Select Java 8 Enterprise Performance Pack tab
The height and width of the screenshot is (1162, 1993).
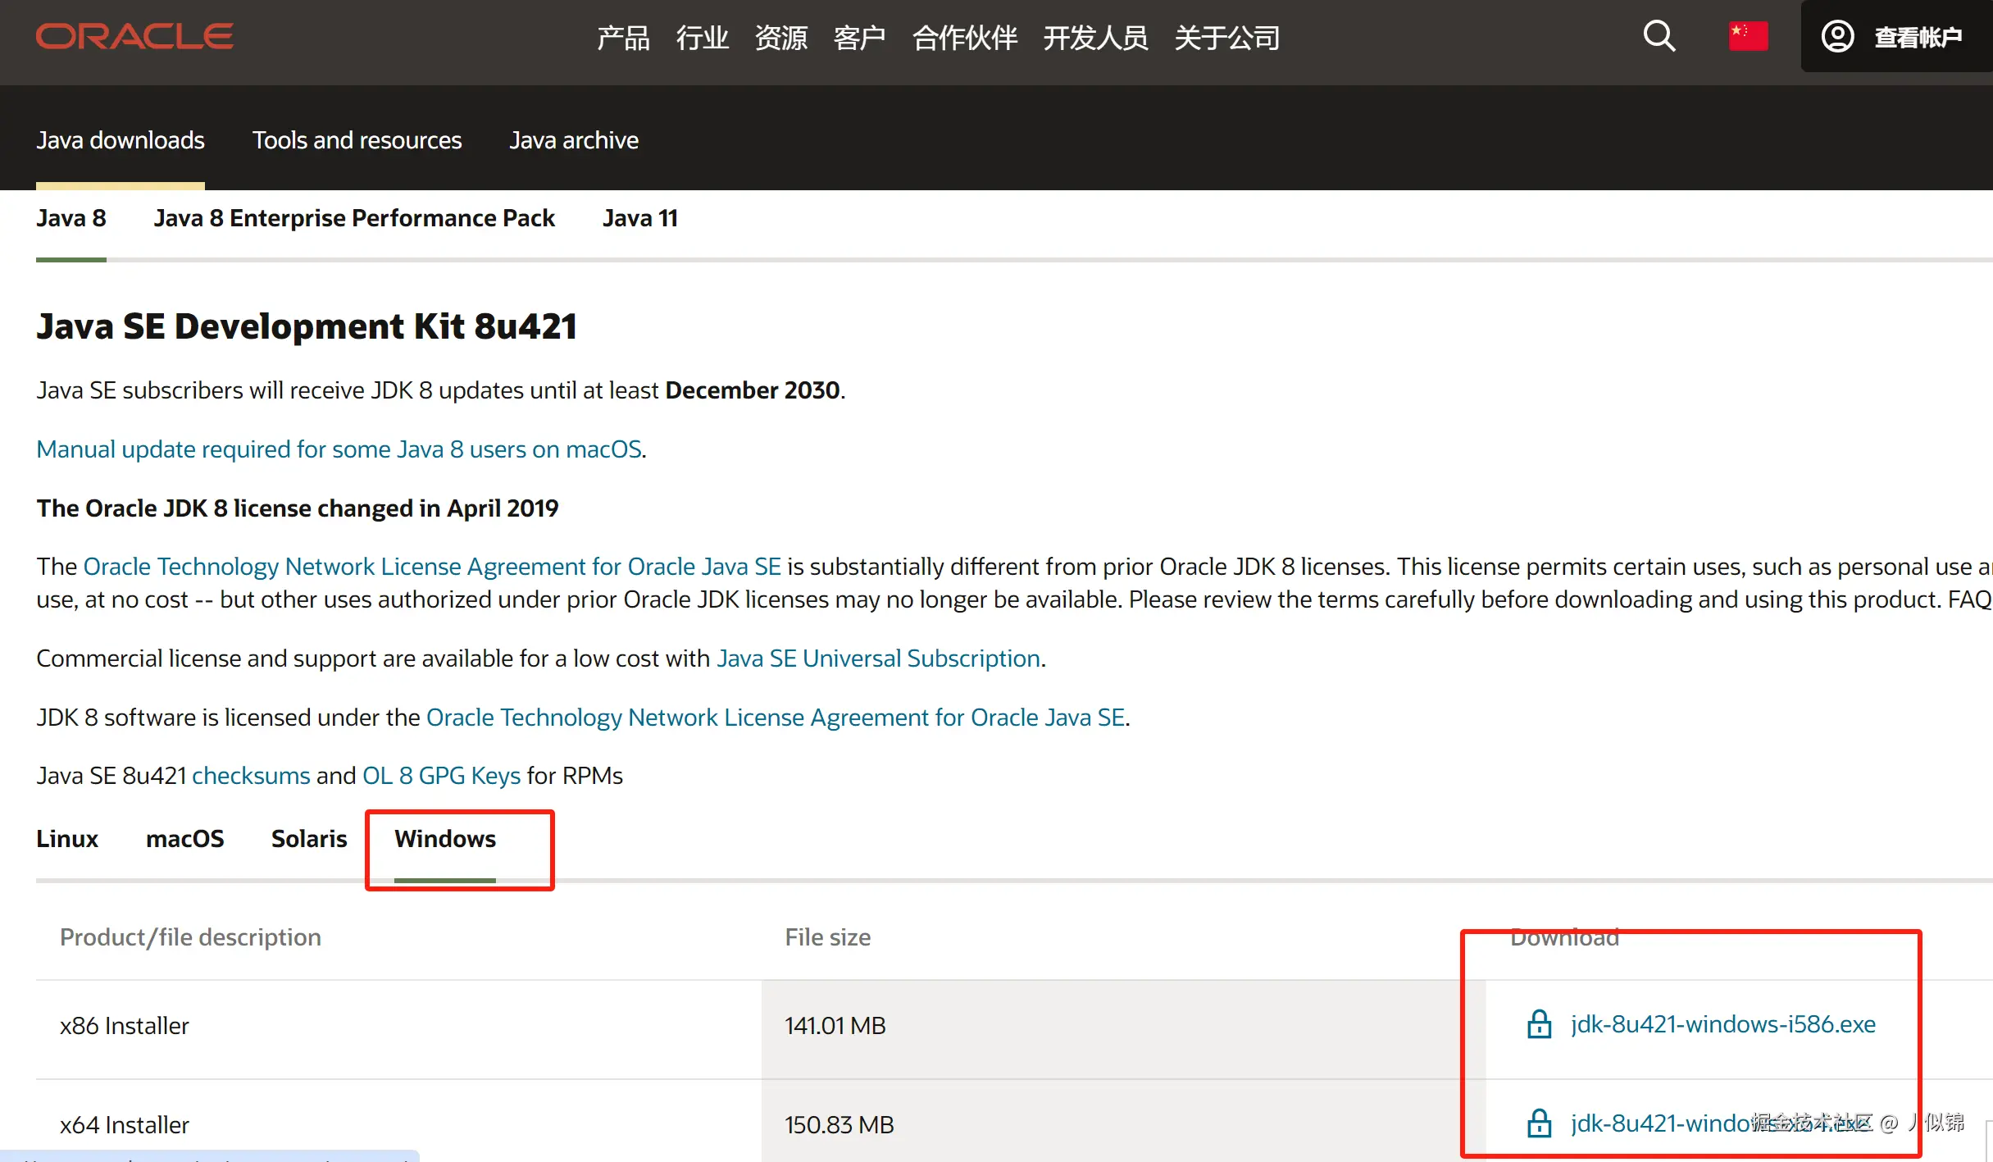pyautogui.click(x=354, y=218)
